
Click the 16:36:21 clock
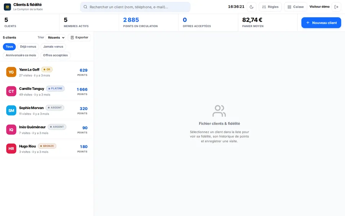(236, 7)
